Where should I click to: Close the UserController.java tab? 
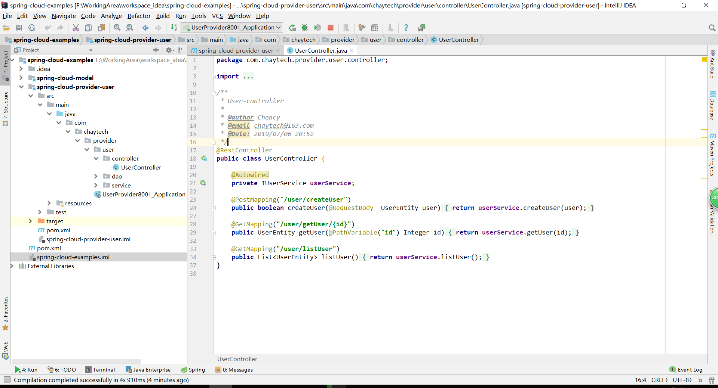pos(352,50)
